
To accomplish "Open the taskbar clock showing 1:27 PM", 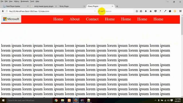I will pyautogui.click(x=178, y=100).
